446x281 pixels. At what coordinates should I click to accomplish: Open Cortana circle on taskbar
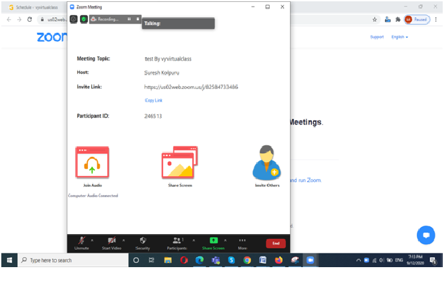[x=136, y=260]
